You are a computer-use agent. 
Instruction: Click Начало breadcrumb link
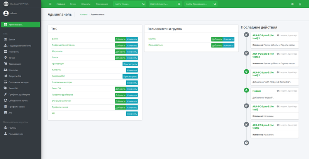(x=83, y=14)
